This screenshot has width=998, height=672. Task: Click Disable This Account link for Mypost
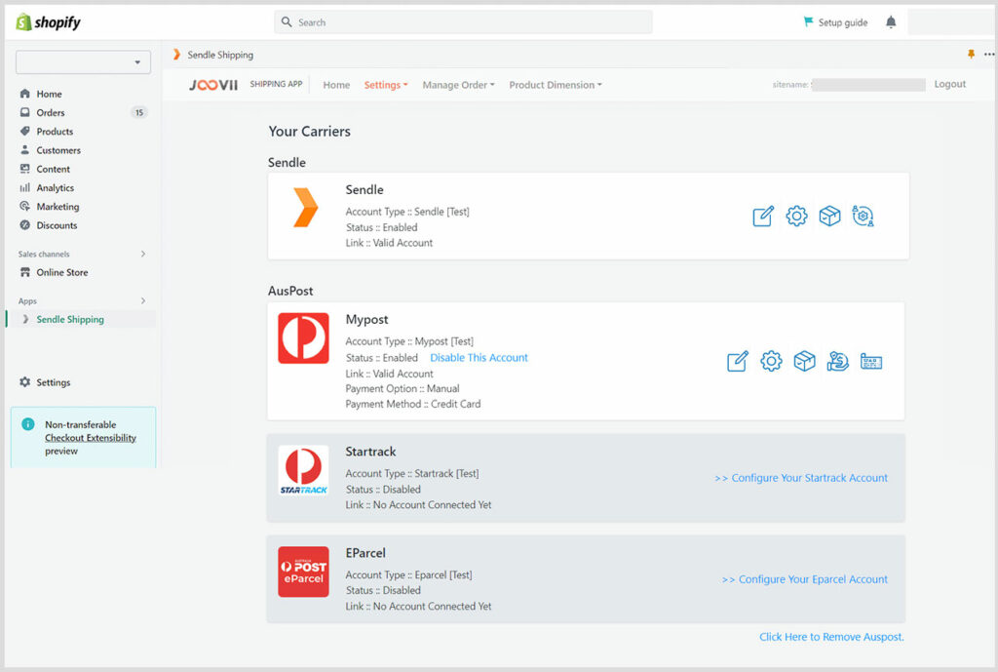[479, 357]
